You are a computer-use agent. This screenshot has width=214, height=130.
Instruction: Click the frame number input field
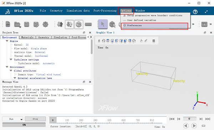[x=190, y=119]
